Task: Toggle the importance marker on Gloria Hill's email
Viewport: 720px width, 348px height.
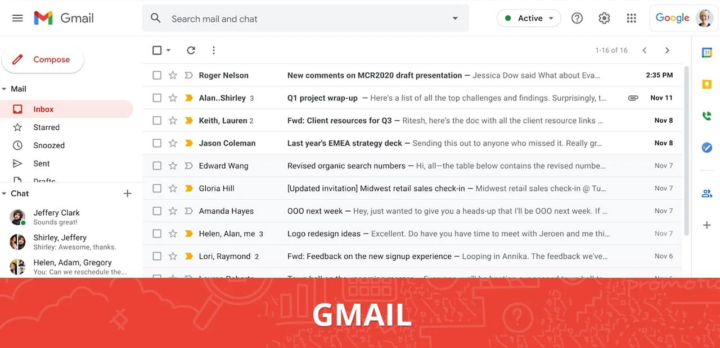Action: pyautogui.click(x=189, y=188)
